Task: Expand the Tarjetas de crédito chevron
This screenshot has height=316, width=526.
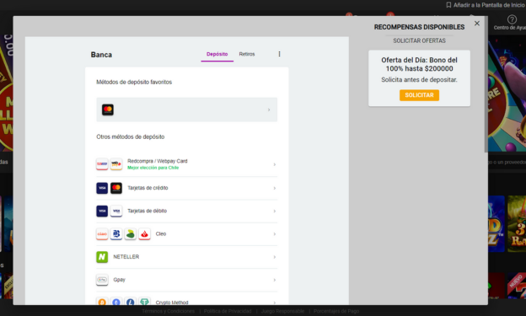Action: point(275,188)
